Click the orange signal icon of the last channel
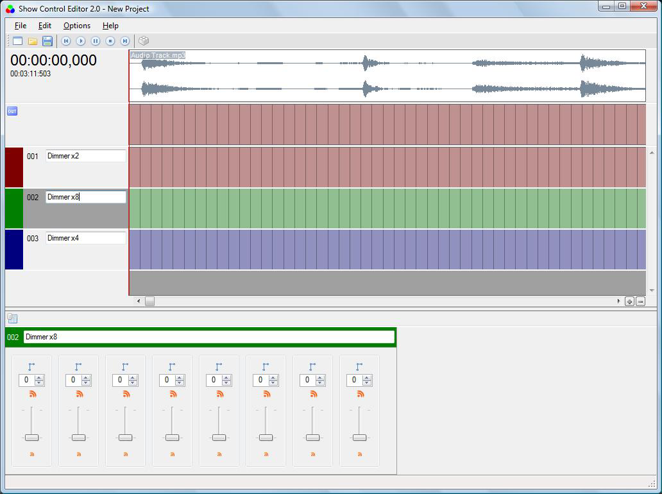Viewport: 662px width, 494px height. pyautogui.click(x=360, y=394)
